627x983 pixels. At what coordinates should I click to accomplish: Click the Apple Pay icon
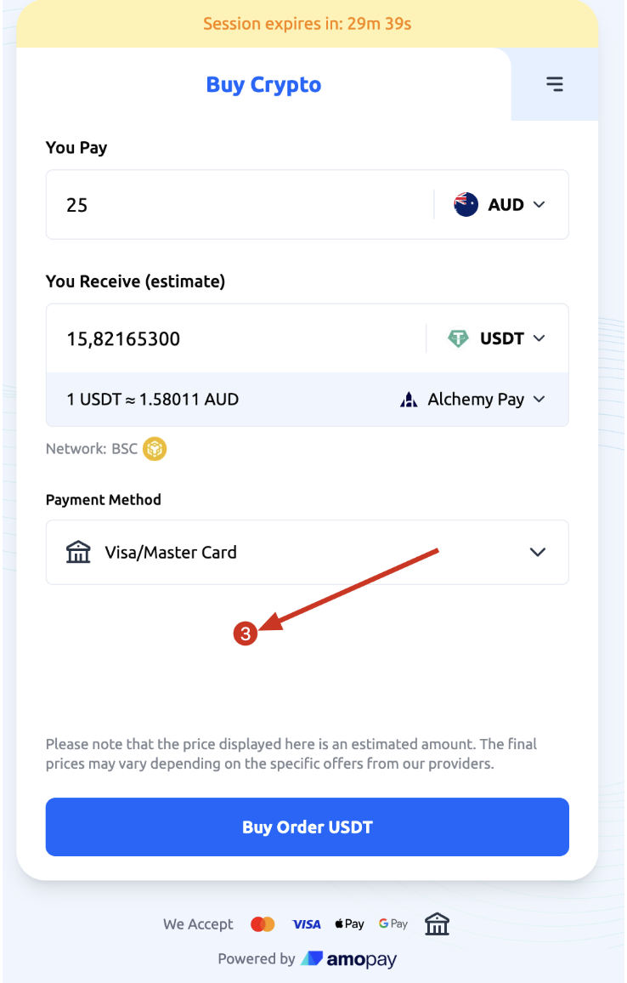click(x=349, y=923)
